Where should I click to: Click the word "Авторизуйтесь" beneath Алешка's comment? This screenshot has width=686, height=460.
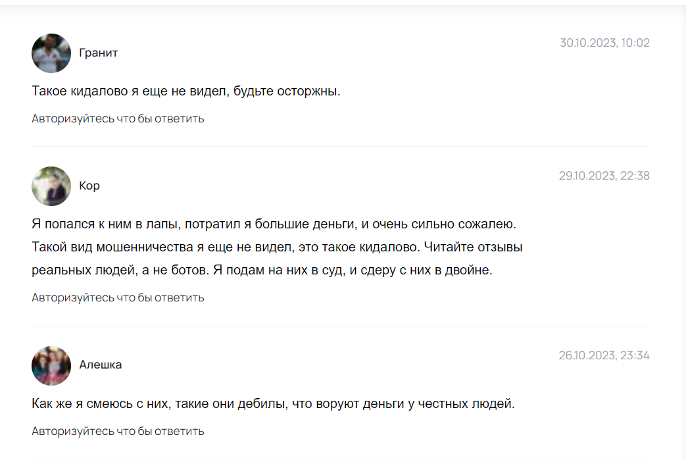[x=72, y=431]
